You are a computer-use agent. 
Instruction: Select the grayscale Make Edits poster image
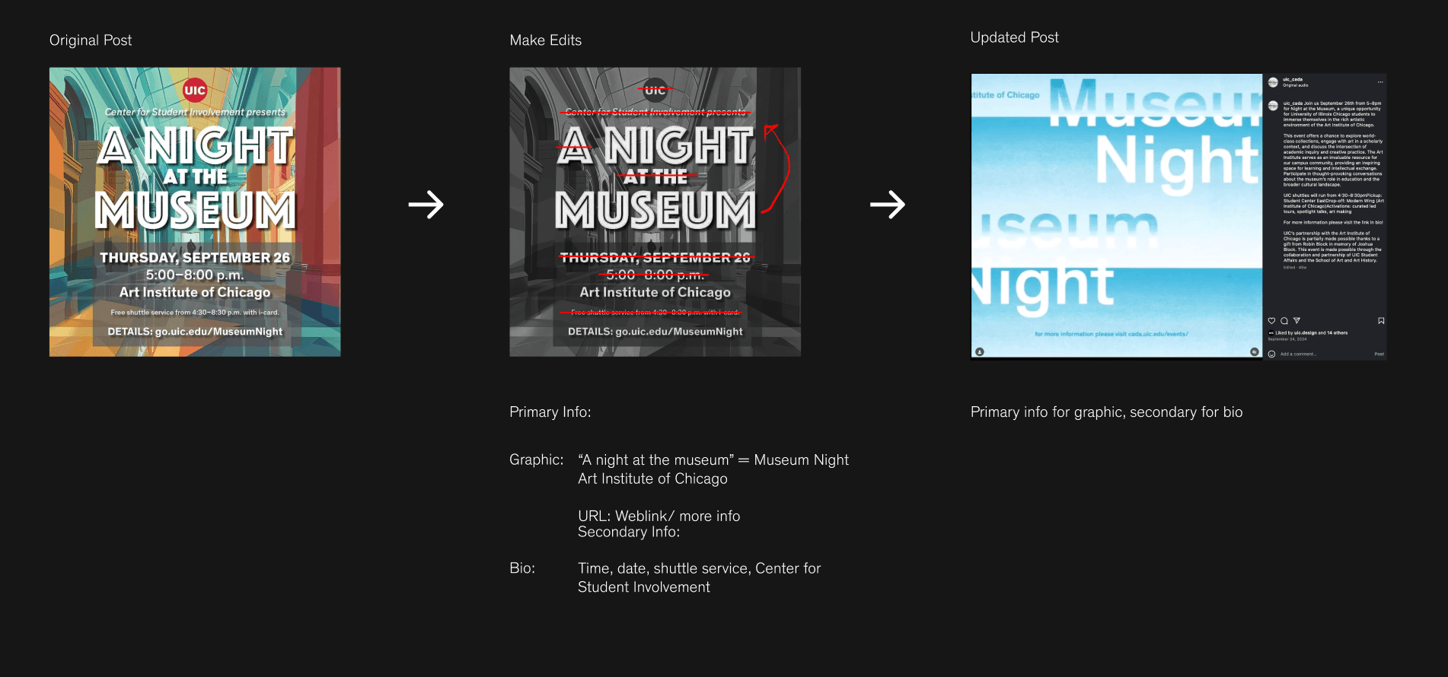655,212
